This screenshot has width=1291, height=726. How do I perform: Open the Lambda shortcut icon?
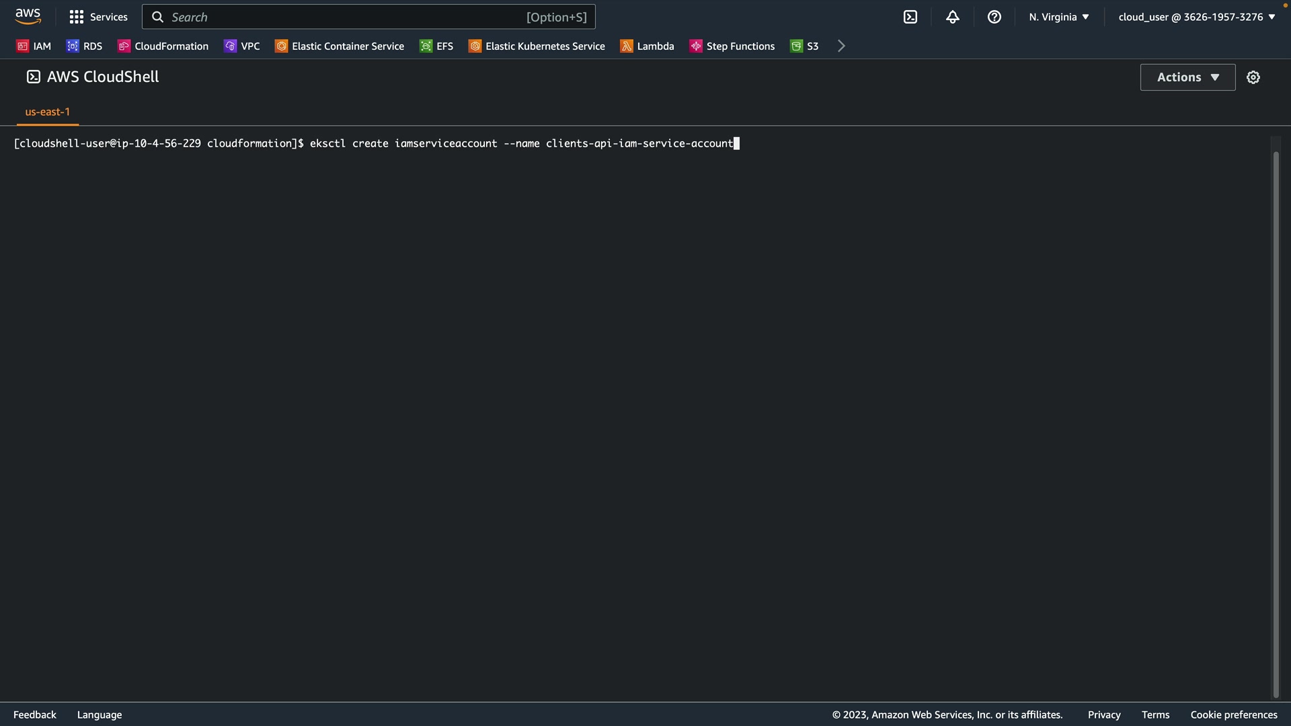pyautogui.click(x=627, y=46)
